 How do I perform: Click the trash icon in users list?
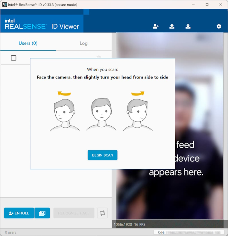[99, 57]
